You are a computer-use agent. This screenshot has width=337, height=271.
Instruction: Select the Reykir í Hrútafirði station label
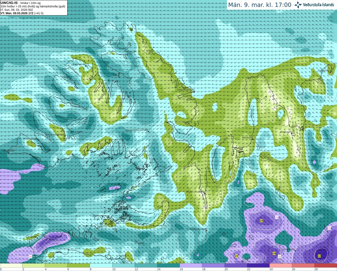click(195, 192)
